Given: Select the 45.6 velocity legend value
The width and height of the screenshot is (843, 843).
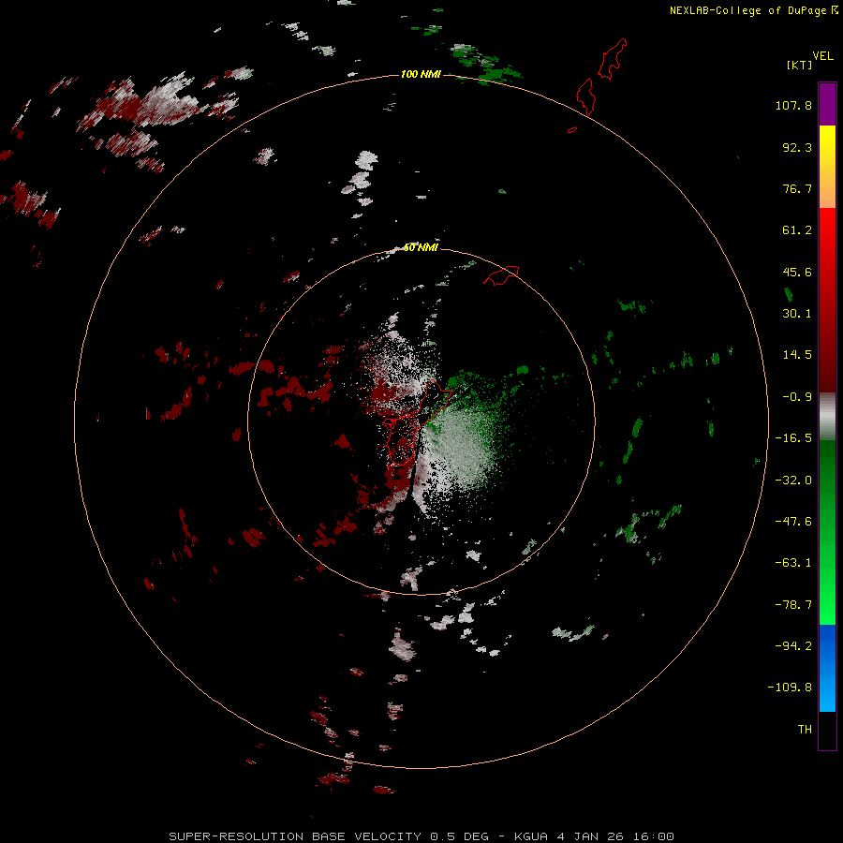Looking at the screenshot, I should [797, 272].
